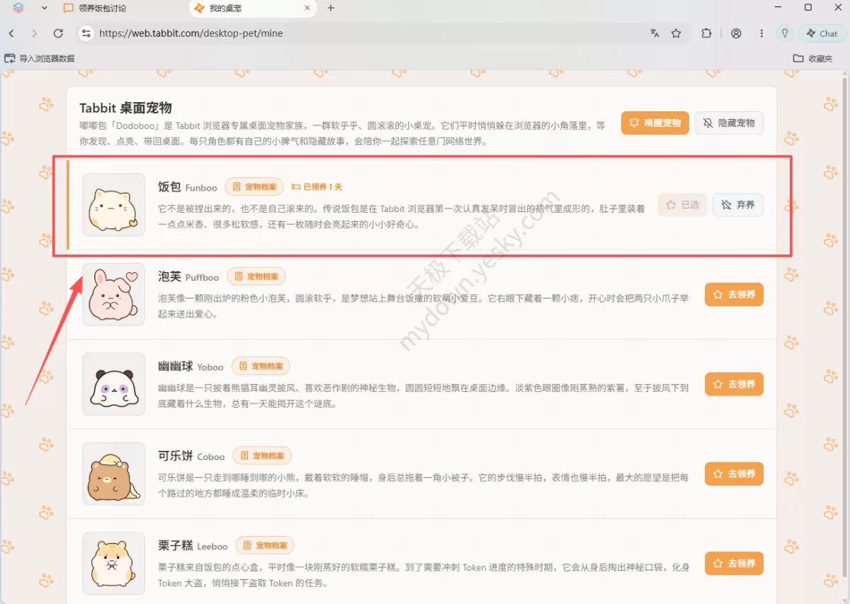The image size is (850, 604).
Task: Select the 栗子糕 pet avatar thumbnail
Action: (113, 564)
